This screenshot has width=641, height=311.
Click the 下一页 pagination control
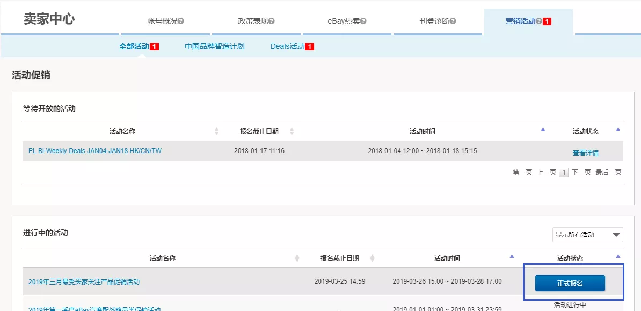581,172
